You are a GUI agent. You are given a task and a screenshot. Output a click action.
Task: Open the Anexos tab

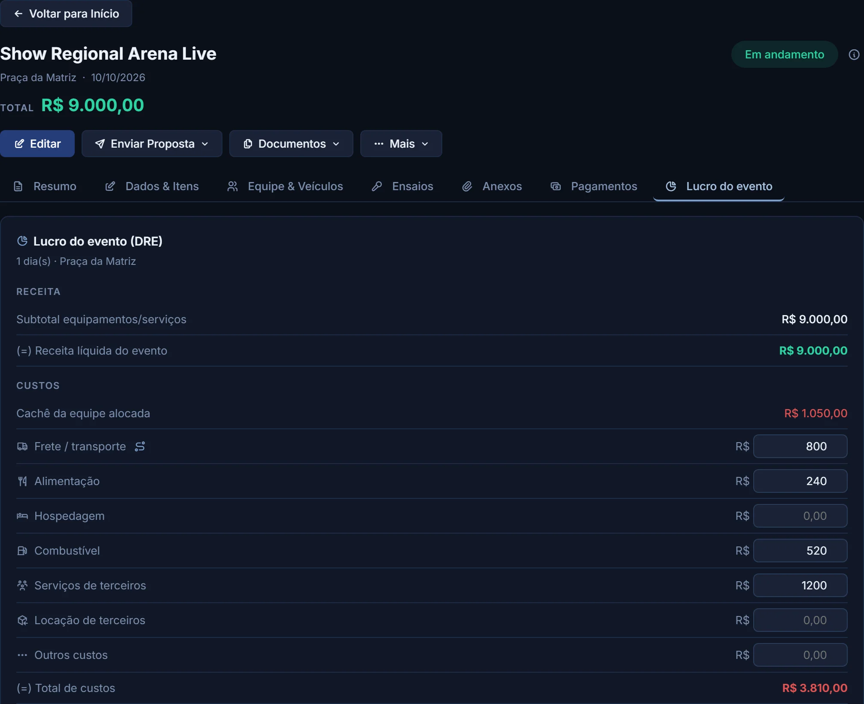(x=492, y=186)
